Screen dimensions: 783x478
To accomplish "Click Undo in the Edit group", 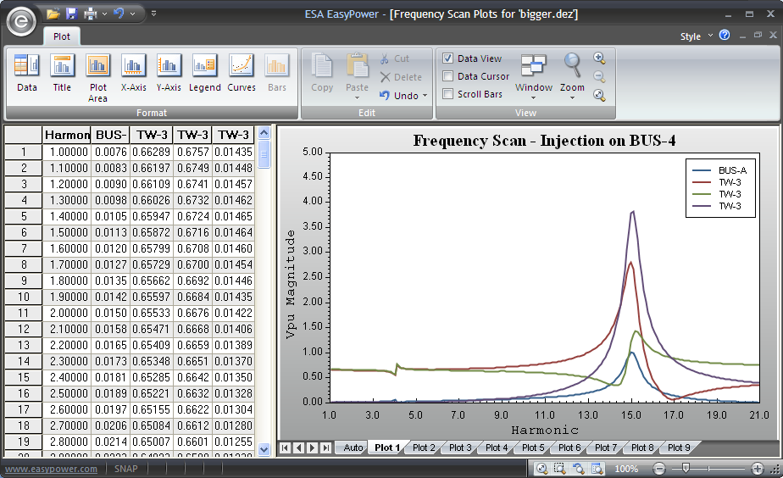I will 398,96.
